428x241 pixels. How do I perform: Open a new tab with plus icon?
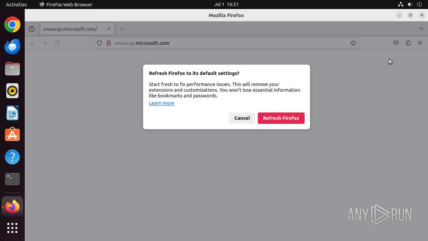121,29
